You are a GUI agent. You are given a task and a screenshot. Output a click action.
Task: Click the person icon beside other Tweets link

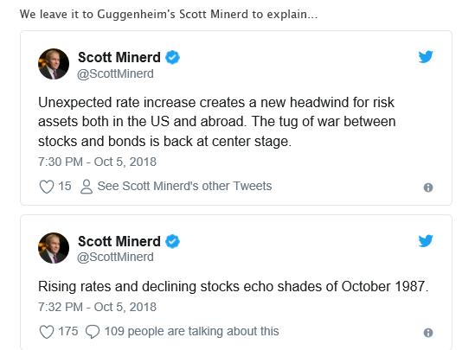pyautogui.click(x=87, y=187)
